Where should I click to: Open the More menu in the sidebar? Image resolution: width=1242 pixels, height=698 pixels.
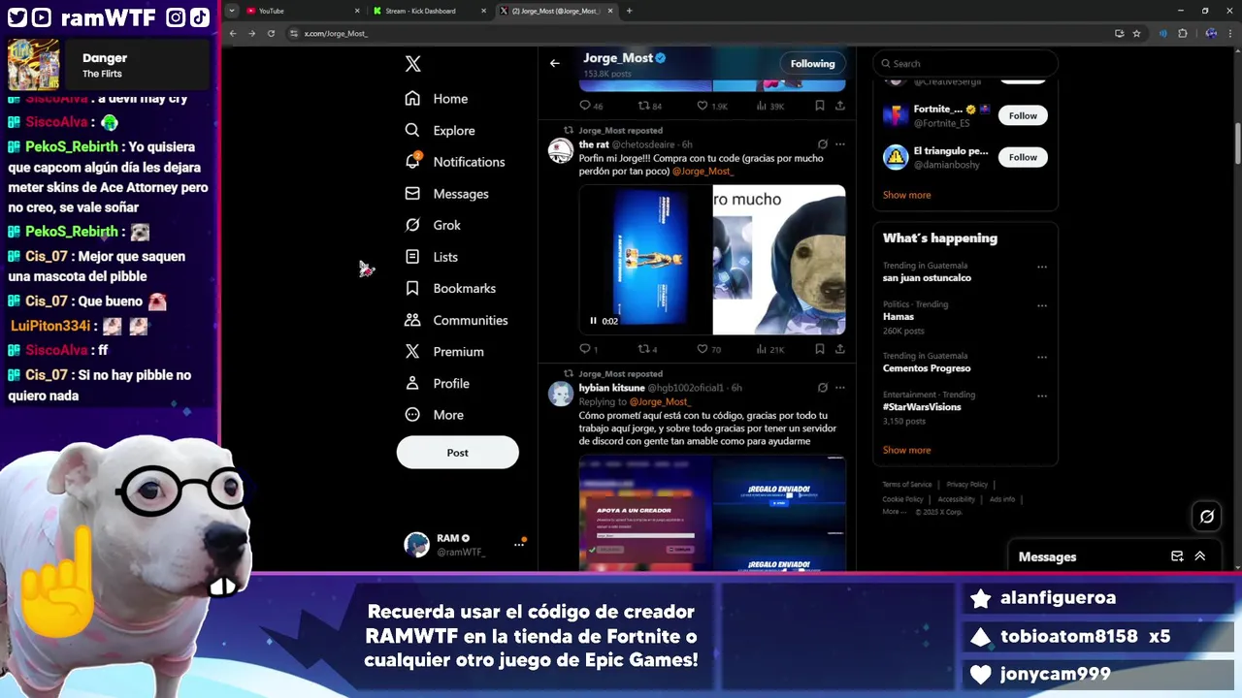pyautogui.click(x=434, y=415)
